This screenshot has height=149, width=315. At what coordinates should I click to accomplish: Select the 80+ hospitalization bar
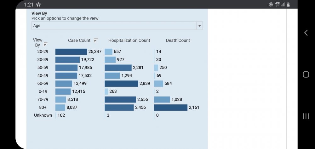click(x=119, y=108)
